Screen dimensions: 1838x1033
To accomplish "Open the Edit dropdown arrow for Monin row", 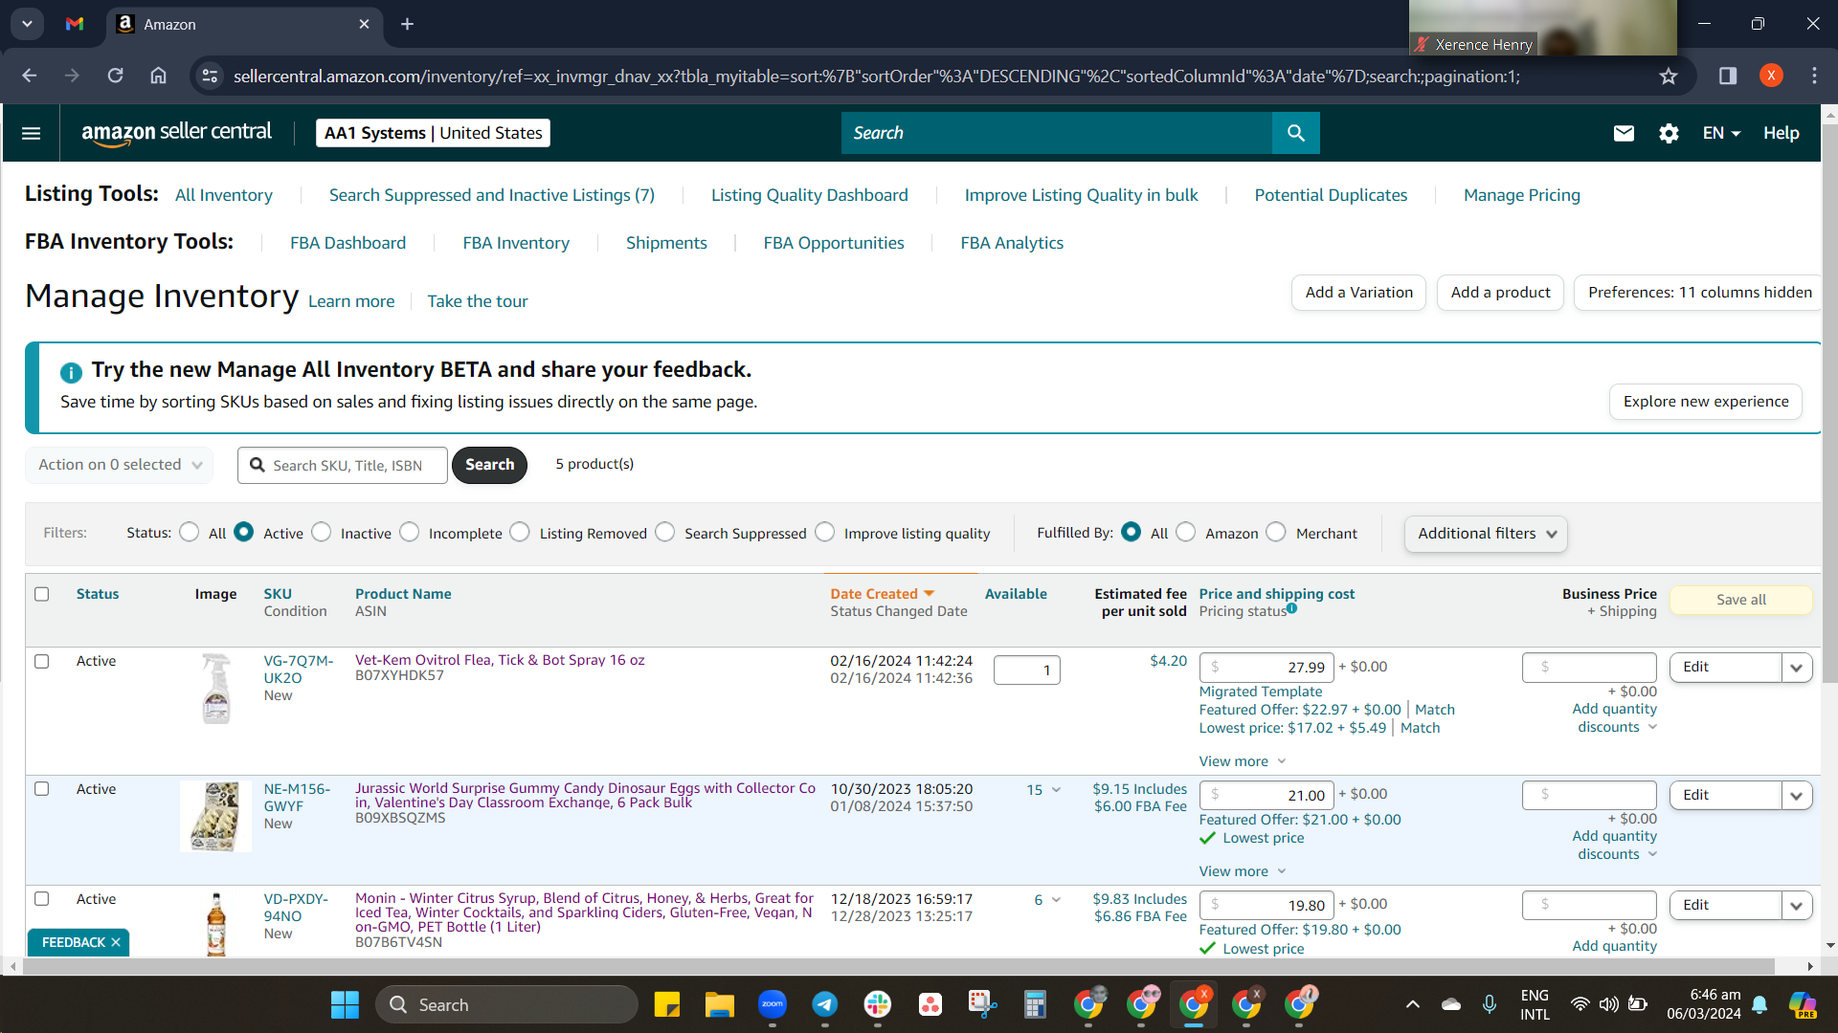I will pyautogui.click(x=1797, y=906).
